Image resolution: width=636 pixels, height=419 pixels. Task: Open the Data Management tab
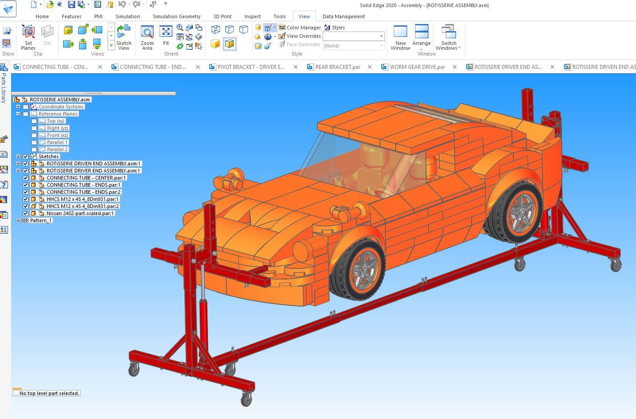tap(344, 16)
